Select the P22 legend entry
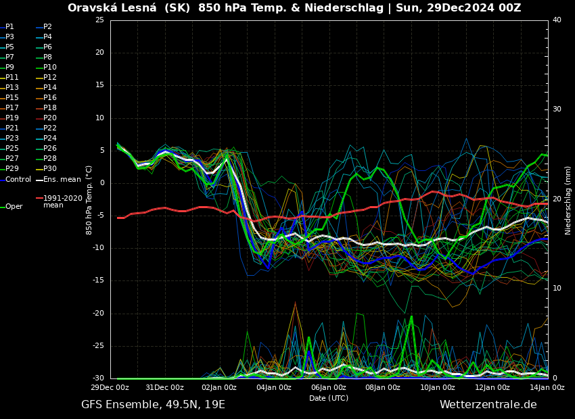This screenshot has width=575, height=419. pyautogui.click(x=50, y=128)
